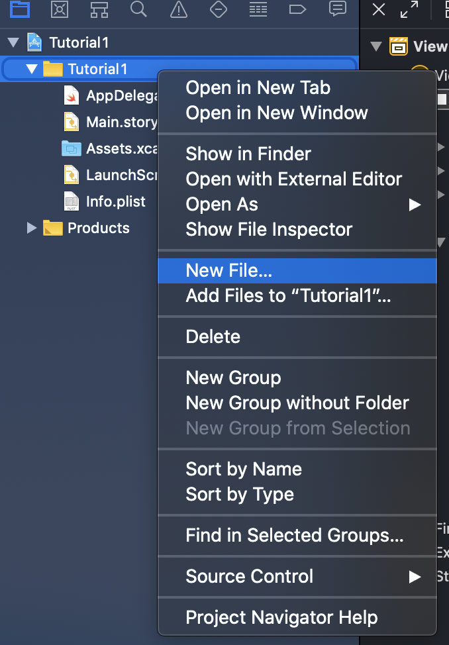Viewport: 449px width, 645px height.
Task: Click the Main.storyboard file icon
Action: (x=72, y=122)
